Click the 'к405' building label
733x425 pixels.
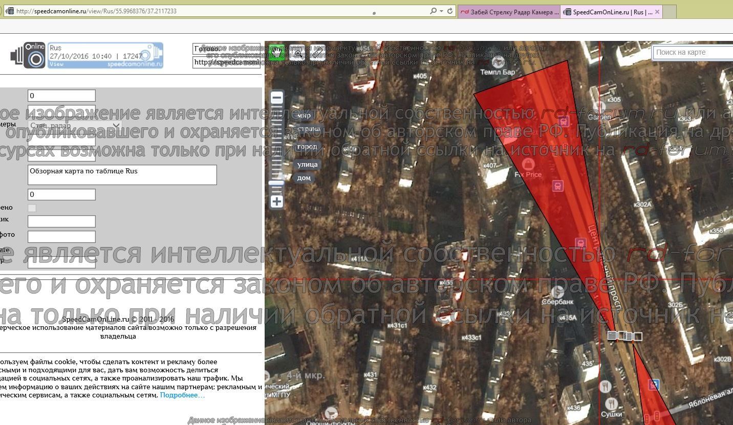(420, 76)
